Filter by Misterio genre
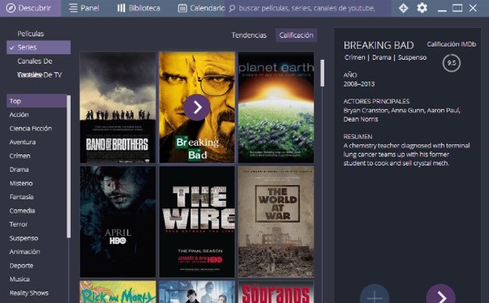The height and width of the screenshot is (303, 489). pos(21,184)
